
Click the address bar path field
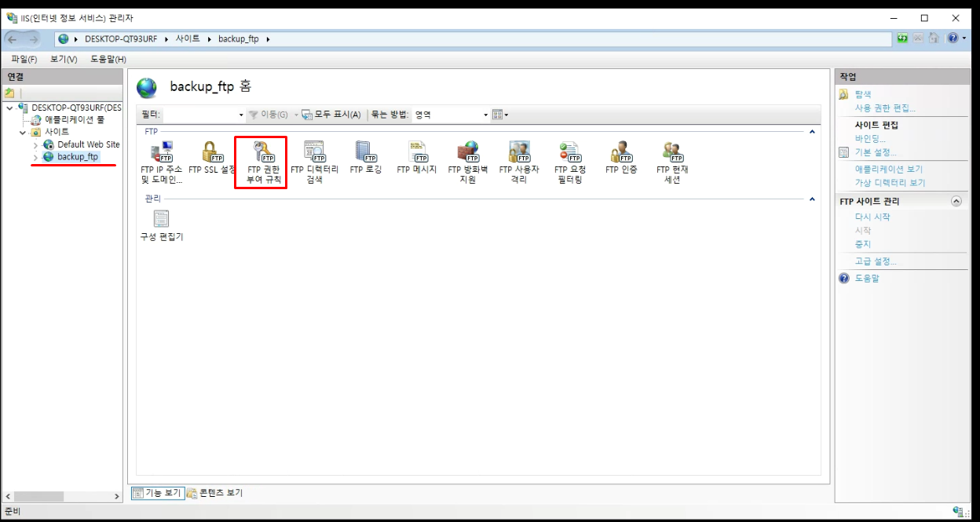[474, 38]
